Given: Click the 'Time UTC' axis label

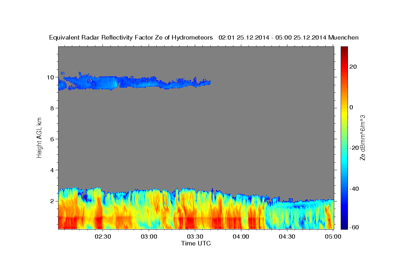Looking at the screenshot, I should (196, 243).
